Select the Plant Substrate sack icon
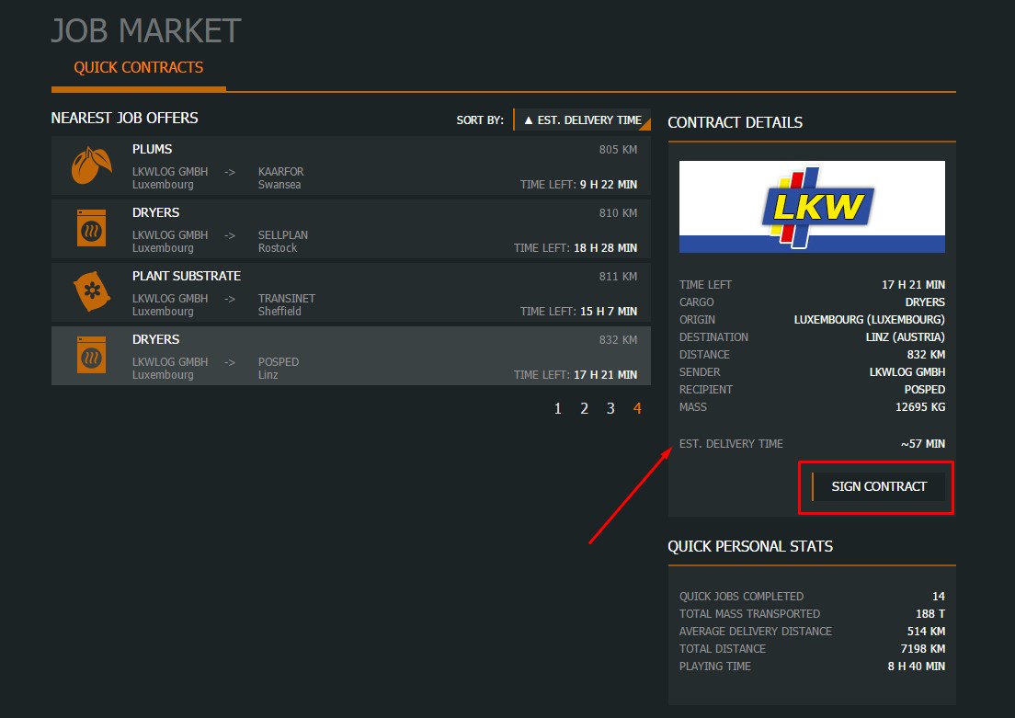 pos(92,291)
